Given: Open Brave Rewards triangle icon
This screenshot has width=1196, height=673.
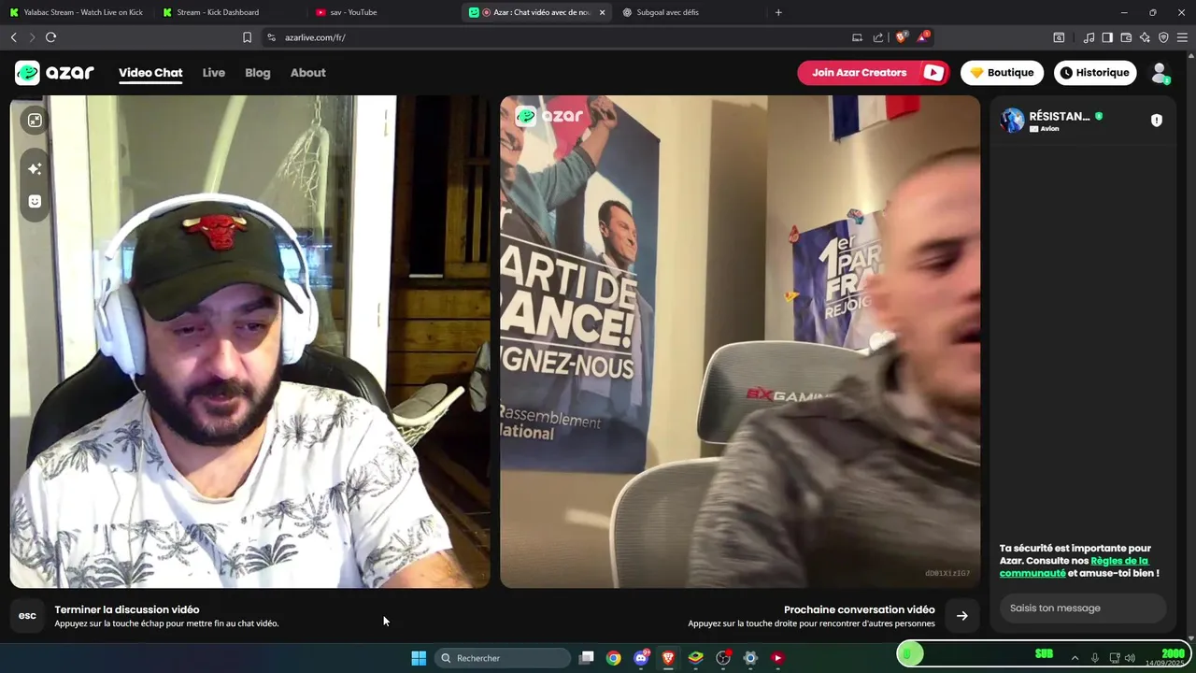Looking at the screenshot, I should [923, 37].
